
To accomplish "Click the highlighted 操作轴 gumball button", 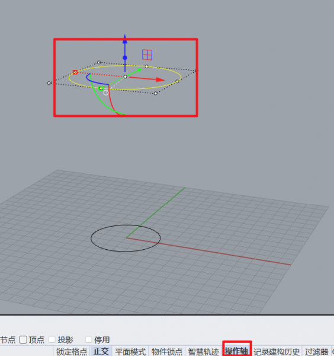I will pos(237,351).
